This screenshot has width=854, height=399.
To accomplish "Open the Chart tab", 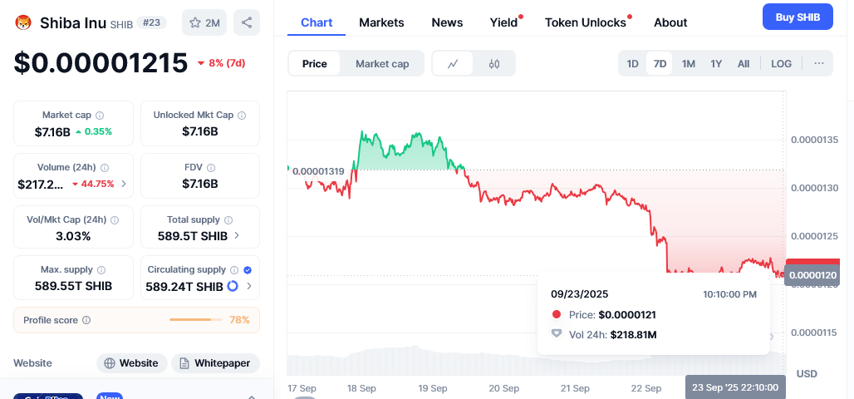I will (317, 22).
